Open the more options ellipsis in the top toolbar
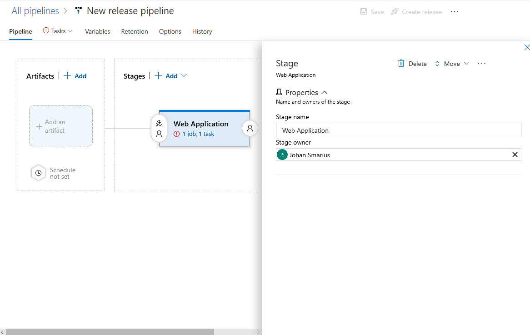This screenshot has height=335, width=530. pos(454,11)
